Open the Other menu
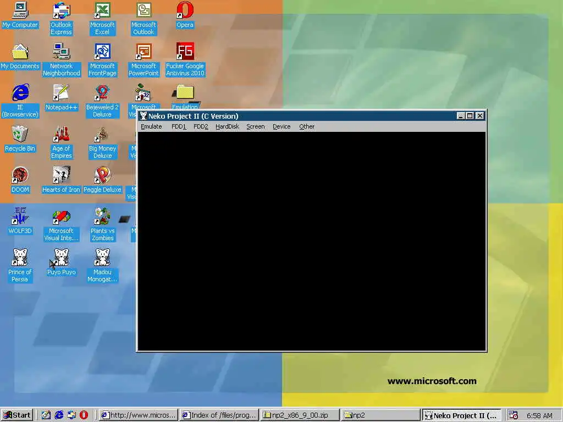 (307, 127)
